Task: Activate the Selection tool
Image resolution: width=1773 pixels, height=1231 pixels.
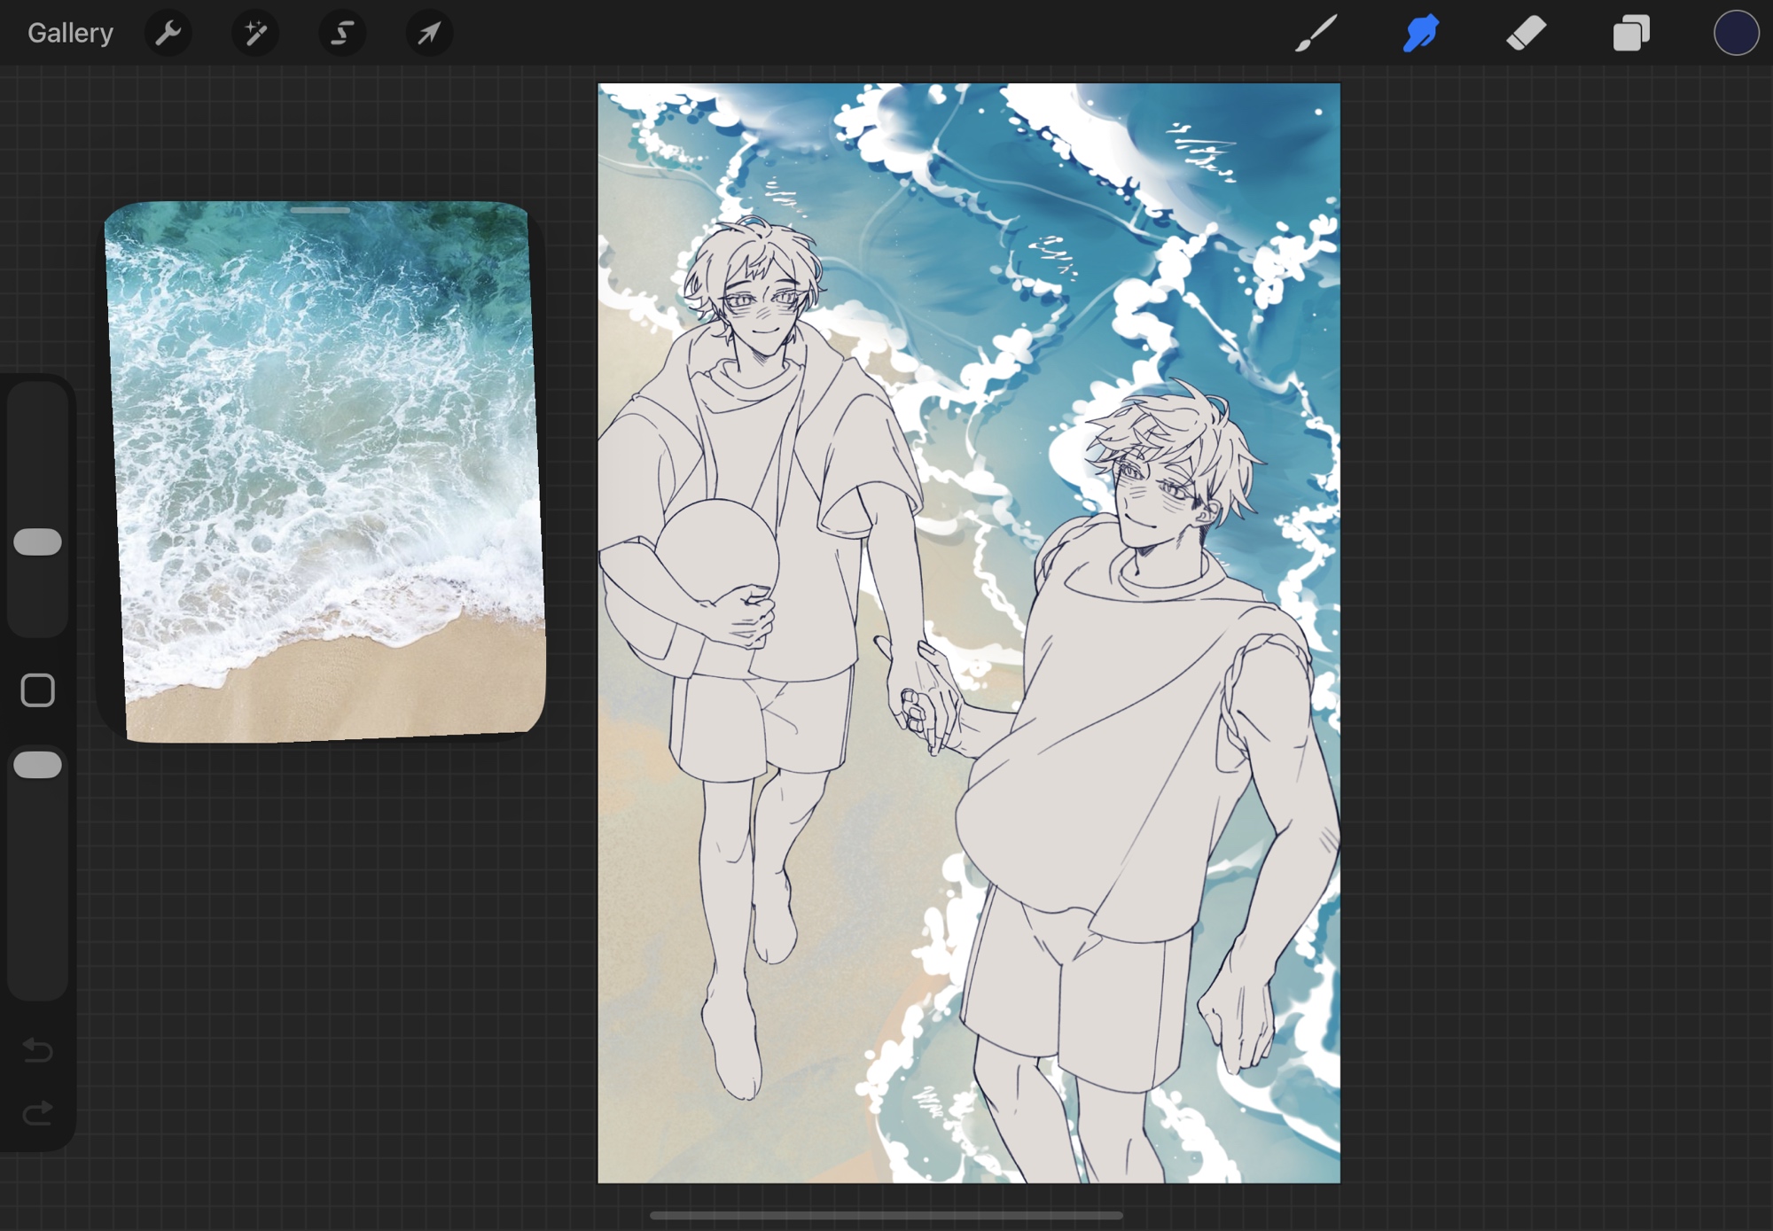Action: coord(342,33)
